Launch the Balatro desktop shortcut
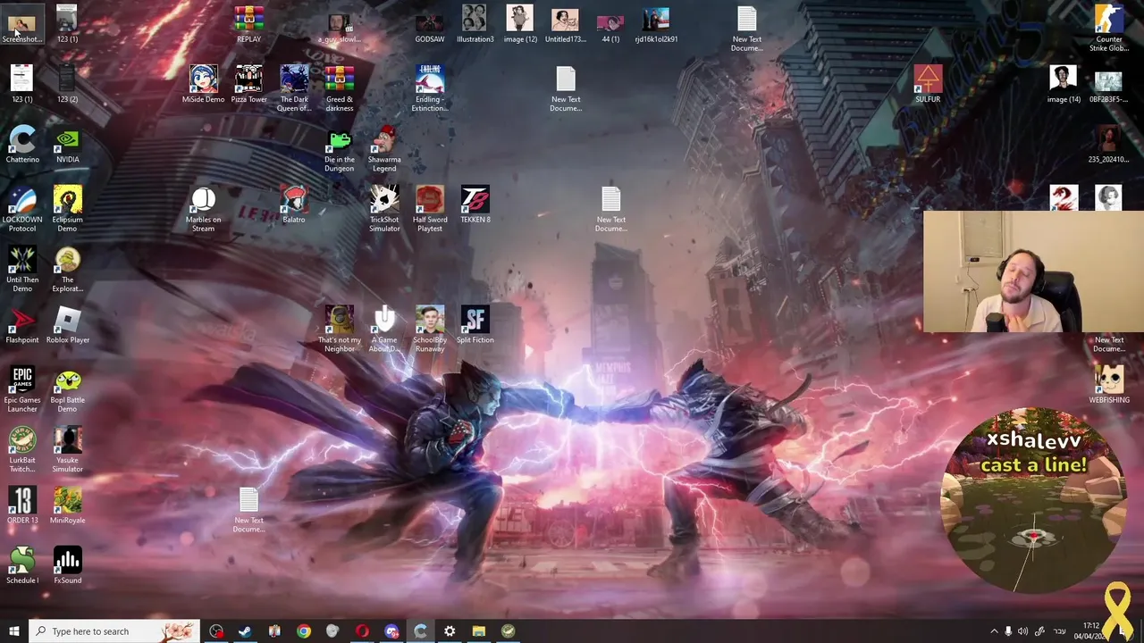The width and height of the screenshot is (1144, 643). click(x=294, y=205)
